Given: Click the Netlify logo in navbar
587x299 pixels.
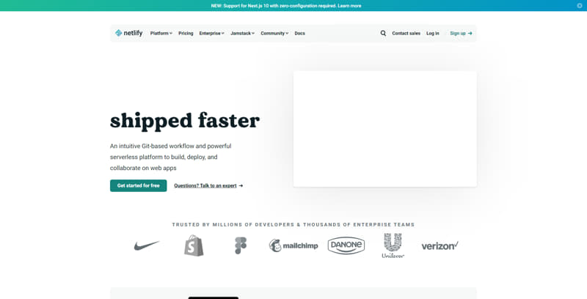Looking at the screenshot, I should point(129,33).
